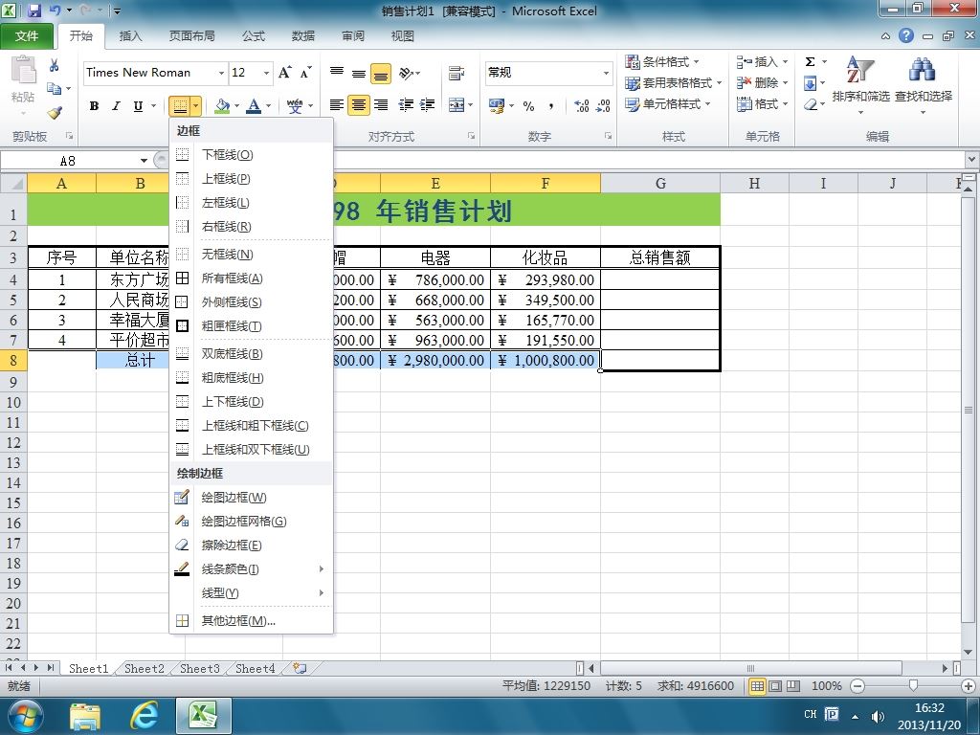This screenshot has width=980, height=735.
Task: Click the 格式 button in Cells group
Action: [x=762, y=103]
